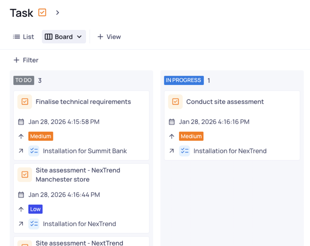Click the Filter button
The image size is (310, 246).
tap(26, 60)
